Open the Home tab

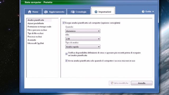[x=33, y=11]
